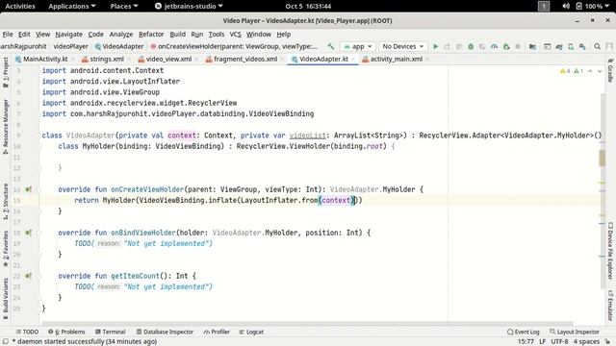The height and width of the screenshot is (346, 616).
Task: Jump to next highlighted error arrow
Action: [600, 71]
